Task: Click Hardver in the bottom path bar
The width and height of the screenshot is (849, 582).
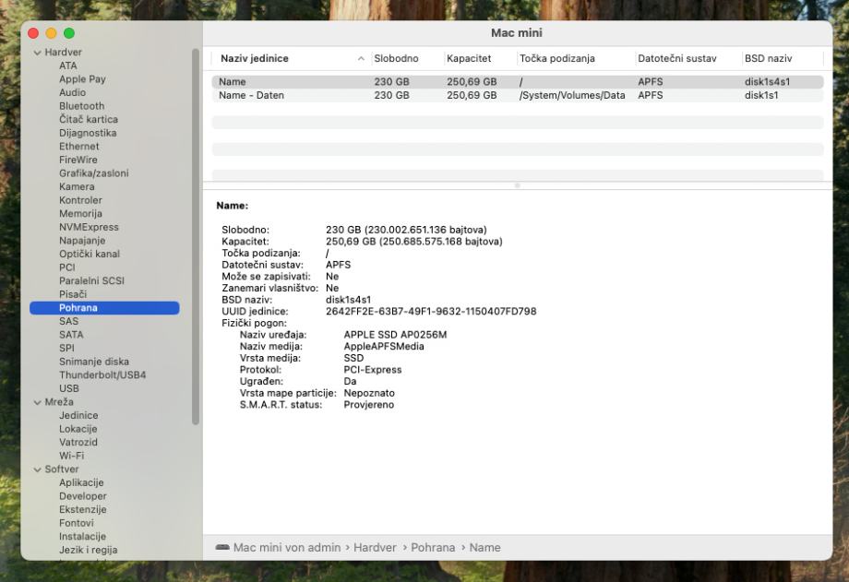Action: tap(376, 547)
